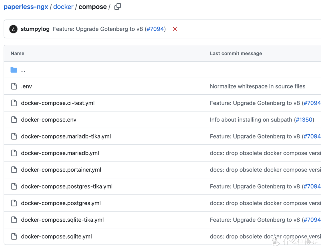321x249 pixels.
Task: Go to the docker breadcrumb folder
Action: 63,7
